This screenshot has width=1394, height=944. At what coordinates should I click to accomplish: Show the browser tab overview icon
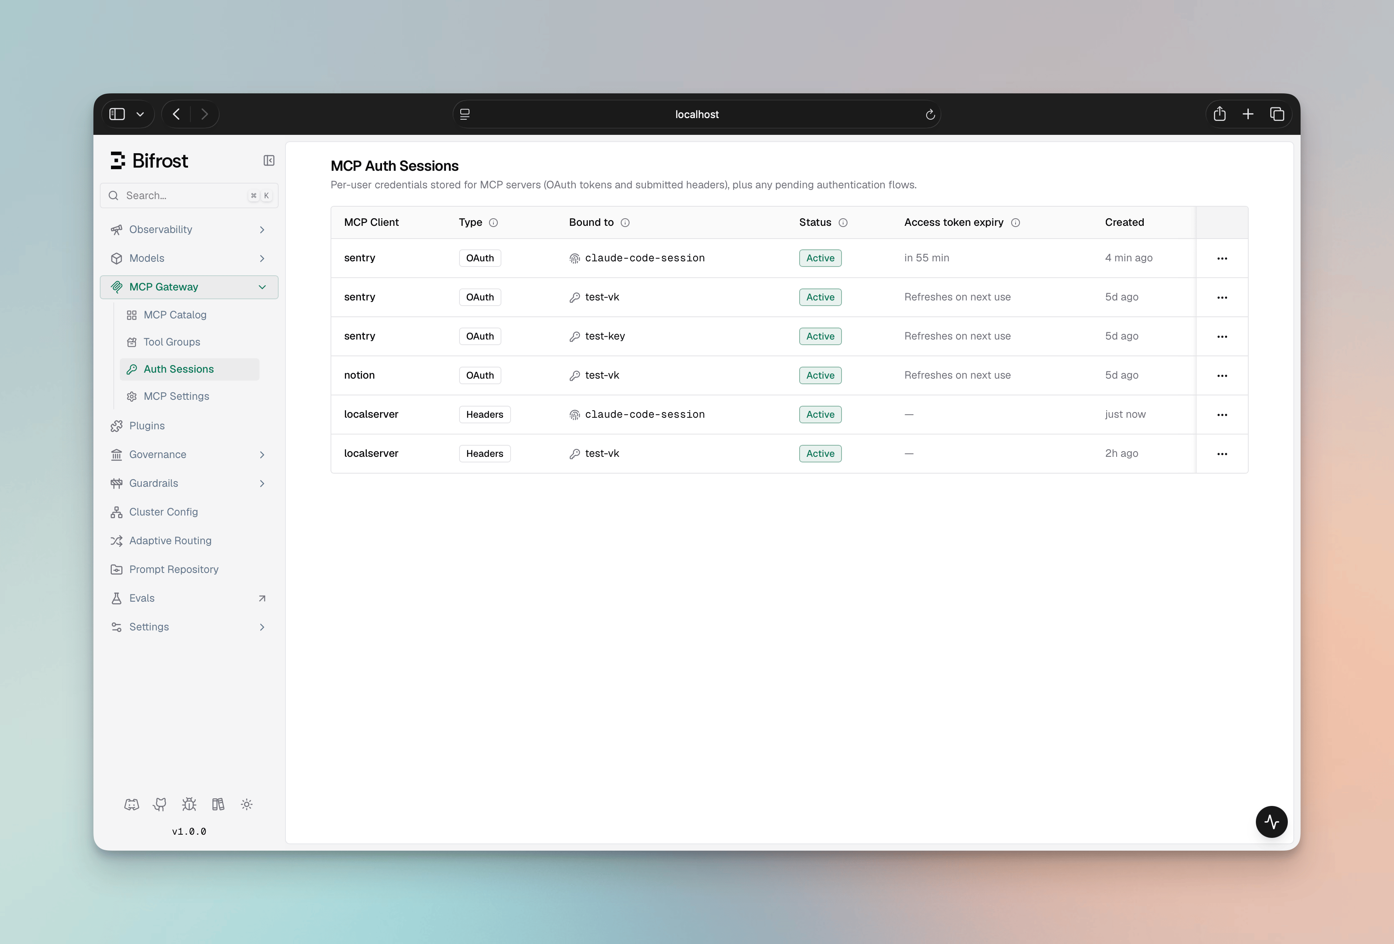tap(1277, 114)
